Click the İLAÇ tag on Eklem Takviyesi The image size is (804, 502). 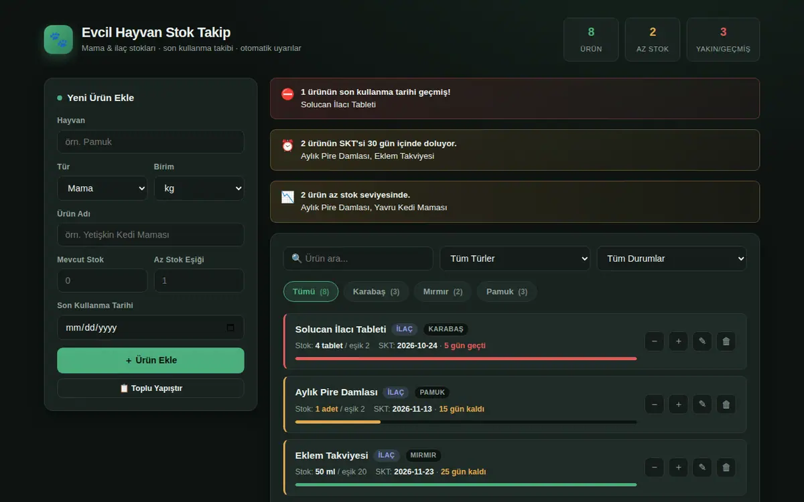coord(387,455)
